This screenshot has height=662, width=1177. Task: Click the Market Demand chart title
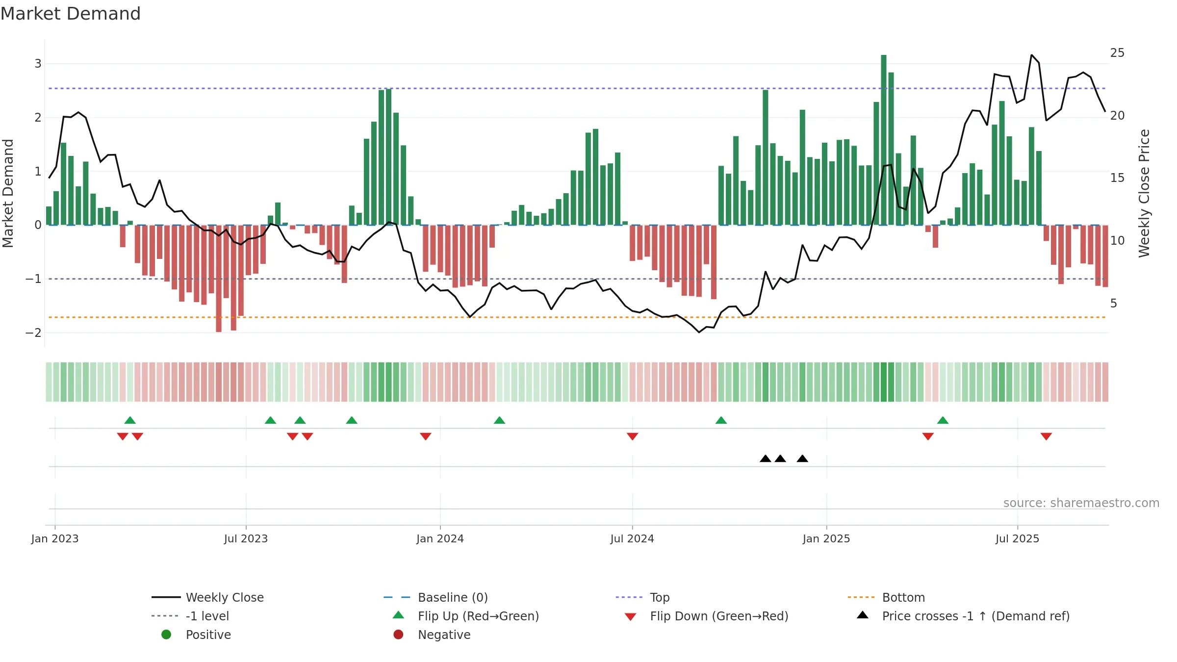pos(71,14)
